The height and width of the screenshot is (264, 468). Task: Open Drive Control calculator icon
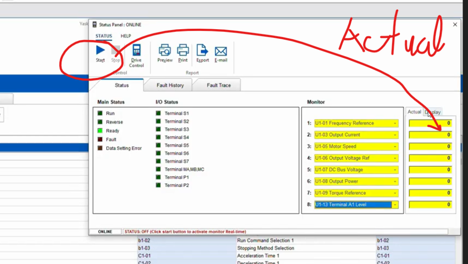[136, 50]
